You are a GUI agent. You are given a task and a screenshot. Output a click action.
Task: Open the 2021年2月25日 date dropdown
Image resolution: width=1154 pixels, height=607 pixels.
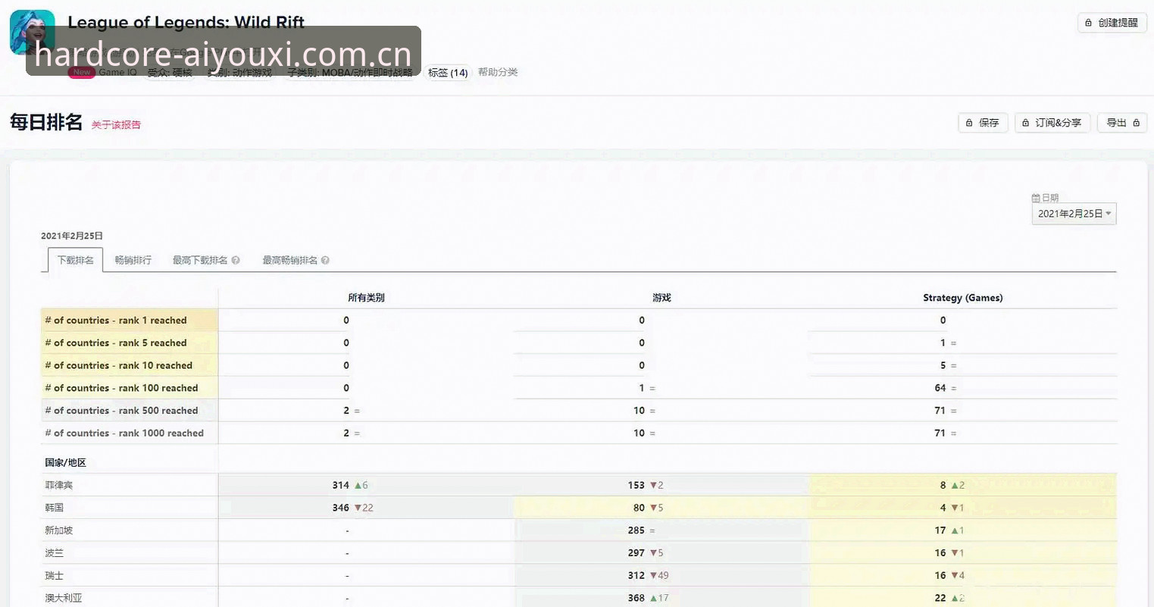click(x=1074, y=214)
